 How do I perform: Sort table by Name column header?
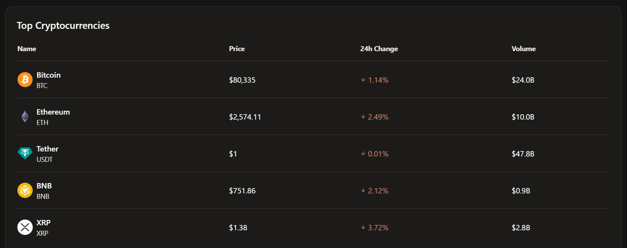pyautogui.click(x=27, y=49)
